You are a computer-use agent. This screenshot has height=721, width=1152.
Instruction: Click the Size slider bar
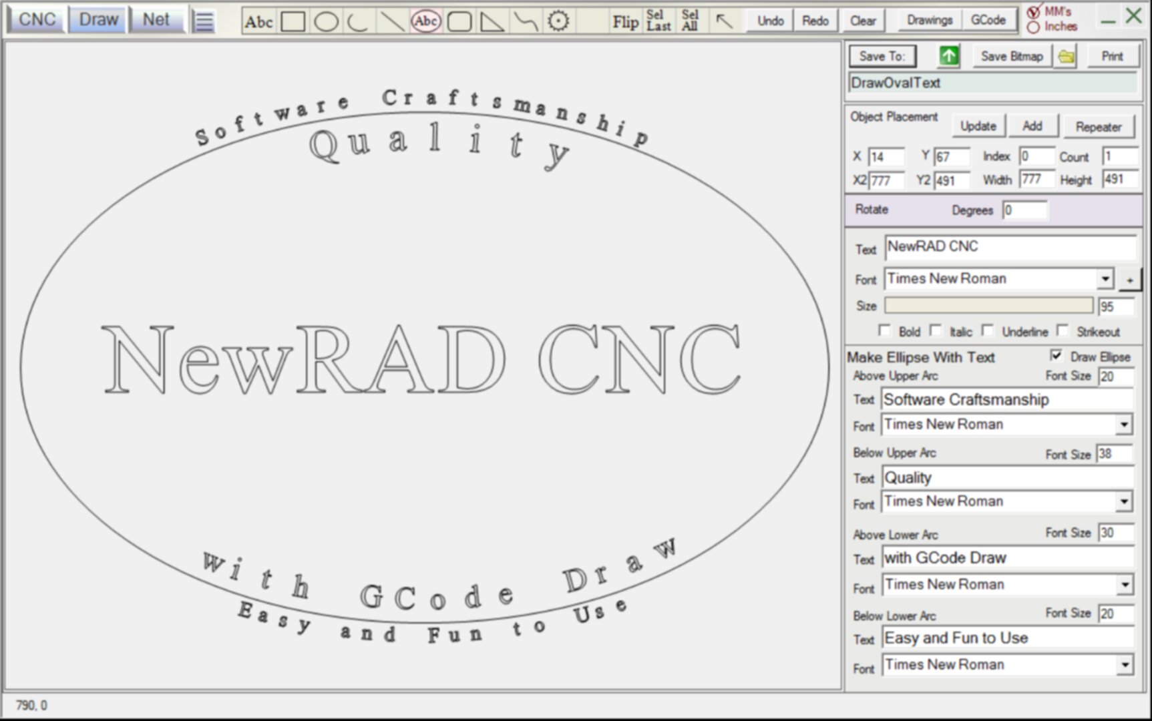tap(988, 306)
